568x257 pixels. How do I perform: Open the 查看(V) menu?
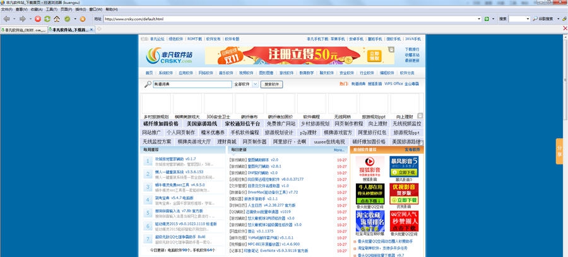point(21,9)
